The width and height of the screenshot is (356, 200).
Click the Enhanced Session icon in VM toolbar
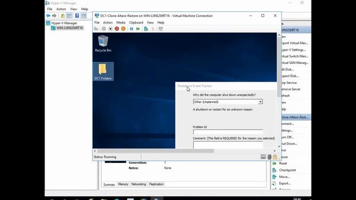point(161,29)
